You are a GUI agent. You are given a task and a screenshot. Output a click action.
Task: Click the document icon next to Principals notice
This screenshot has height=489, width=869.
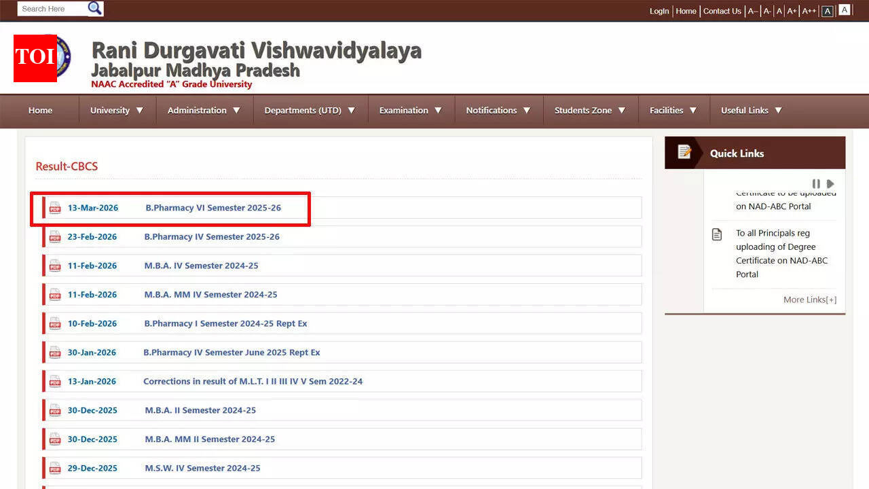tap(718, 234)
